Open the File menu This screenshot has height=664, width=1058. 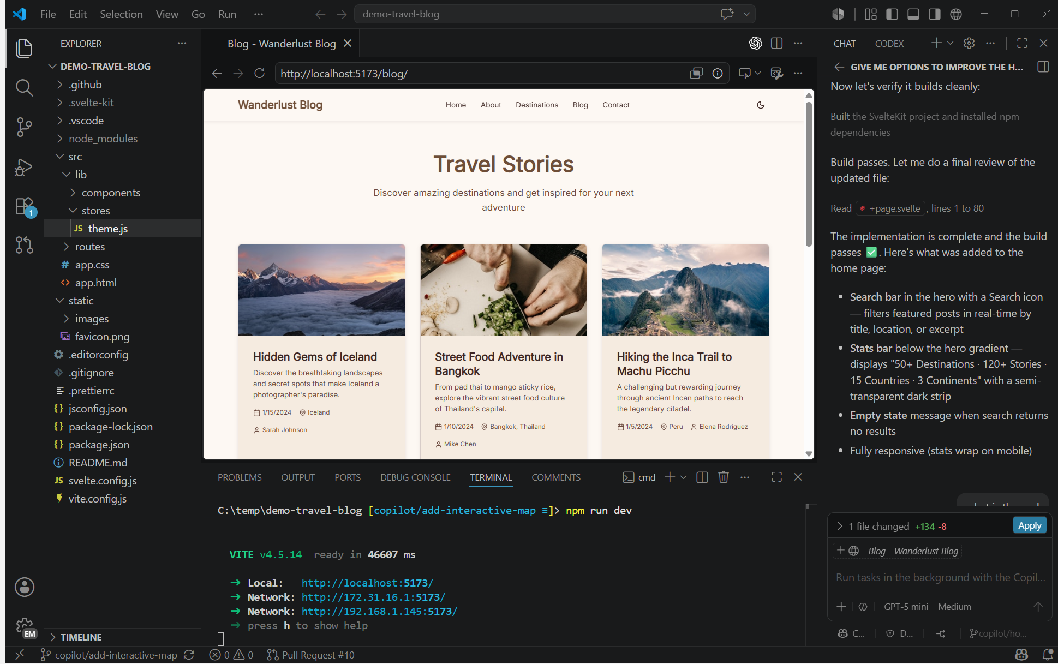pos(48,14)
